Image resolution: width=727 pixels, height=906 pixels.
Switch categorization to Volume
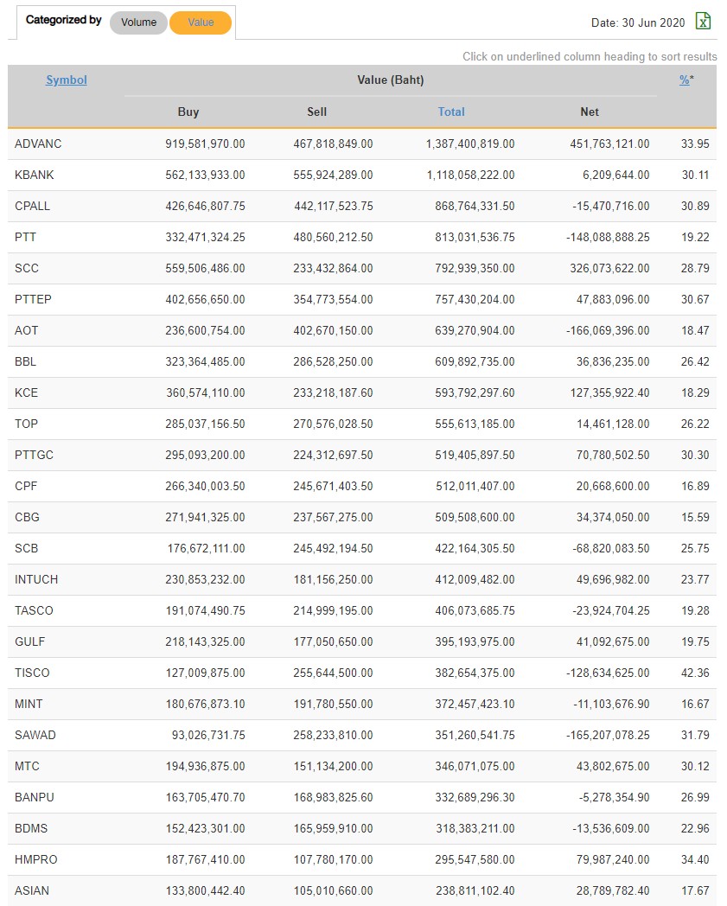138,22
